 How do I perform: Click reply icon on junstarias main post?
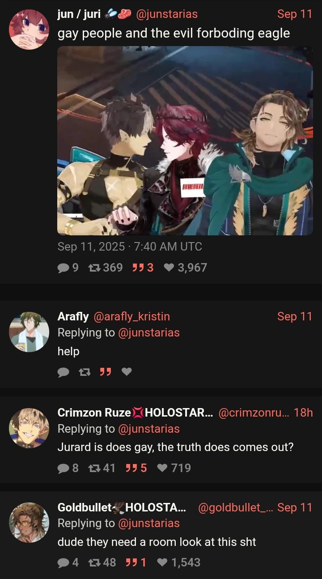63,268
